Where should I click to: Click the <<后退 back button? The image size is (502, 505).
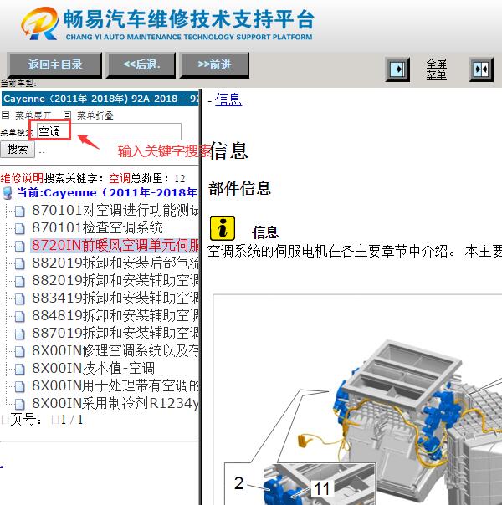point(141,64)
